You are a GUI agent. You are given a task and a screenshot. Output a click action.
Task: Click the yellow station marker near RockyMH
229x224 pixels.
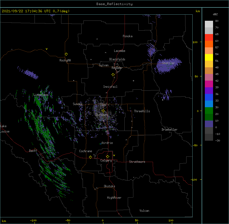pyautogui.click(x=66, y=54)
